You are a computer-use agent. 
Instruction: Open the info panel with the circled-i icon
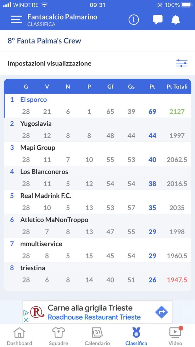point(133,20)
